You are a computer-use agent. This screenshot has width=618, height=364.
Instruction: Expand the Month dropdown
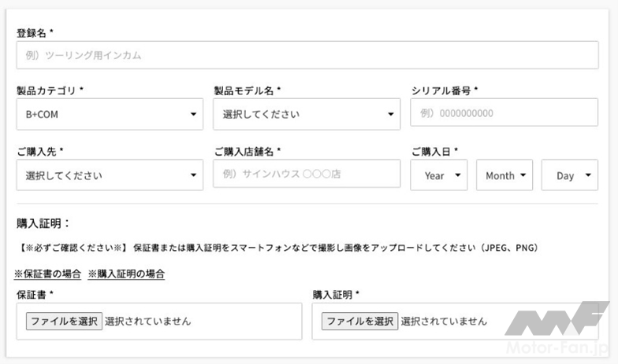504,175
